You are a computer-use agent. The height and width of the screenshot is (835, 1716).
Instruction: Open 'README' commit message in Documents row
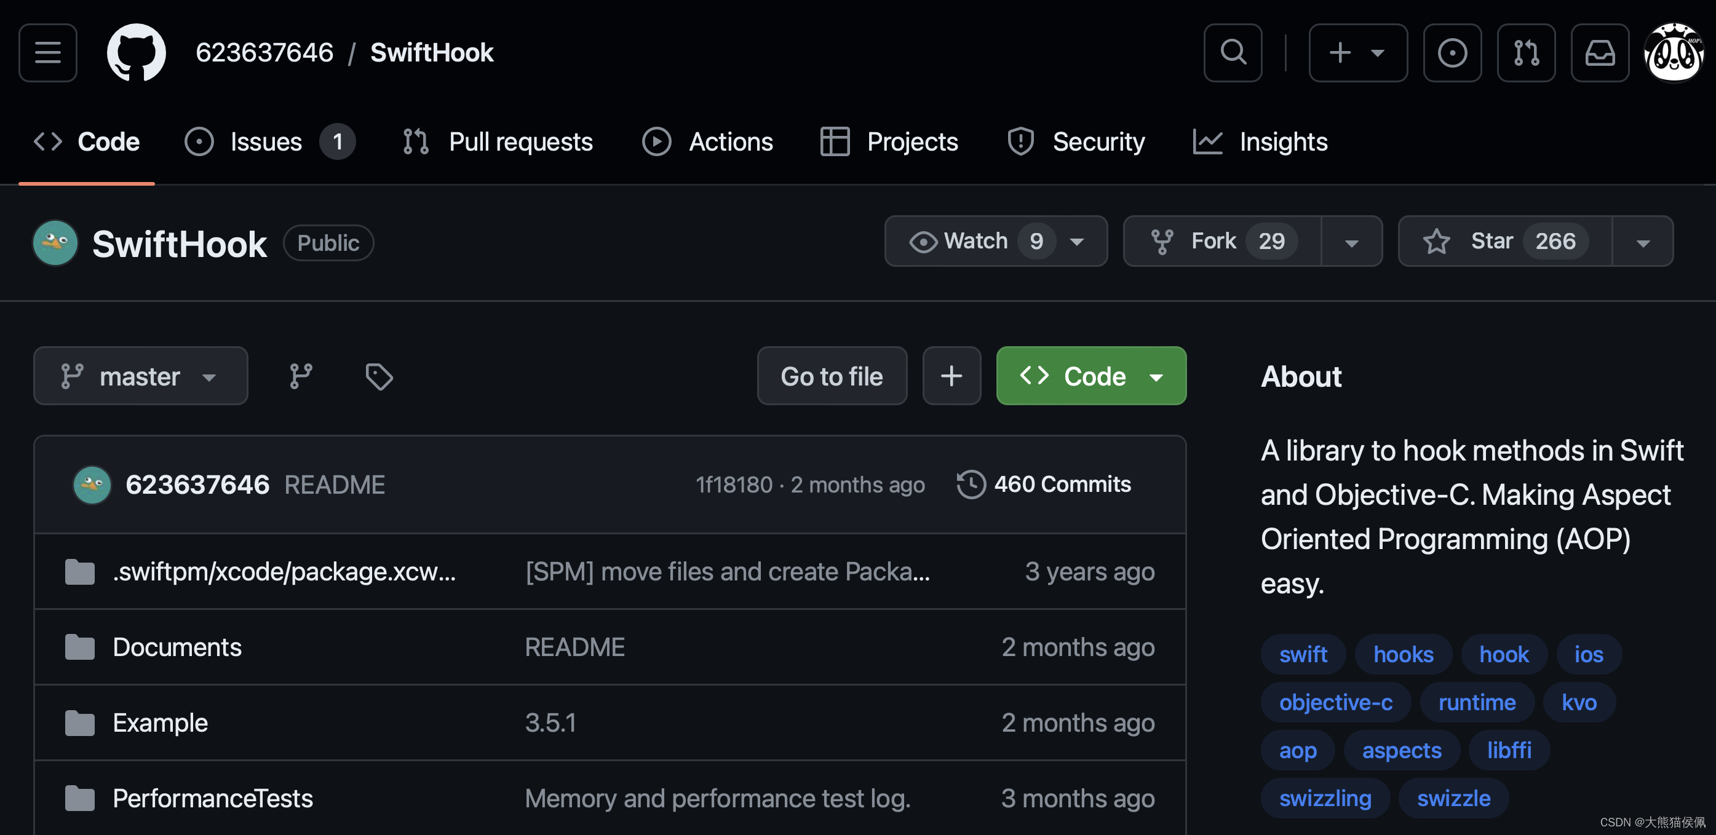pos(575,647)
